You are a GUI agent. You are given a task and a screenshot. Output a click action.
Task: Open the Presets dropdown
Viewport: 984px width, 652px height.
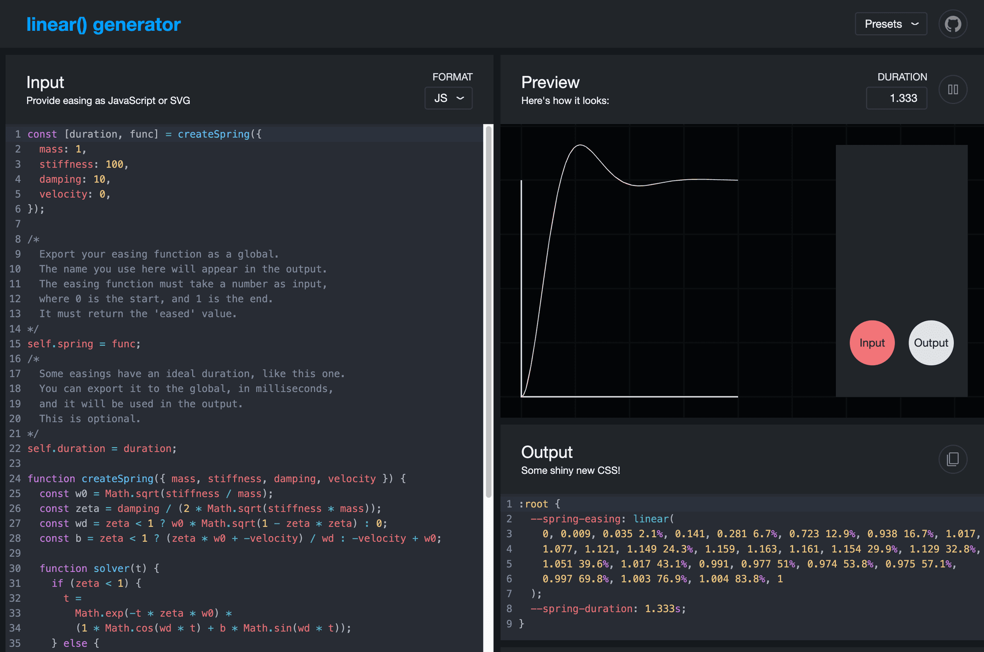click(x=890, y=24)
